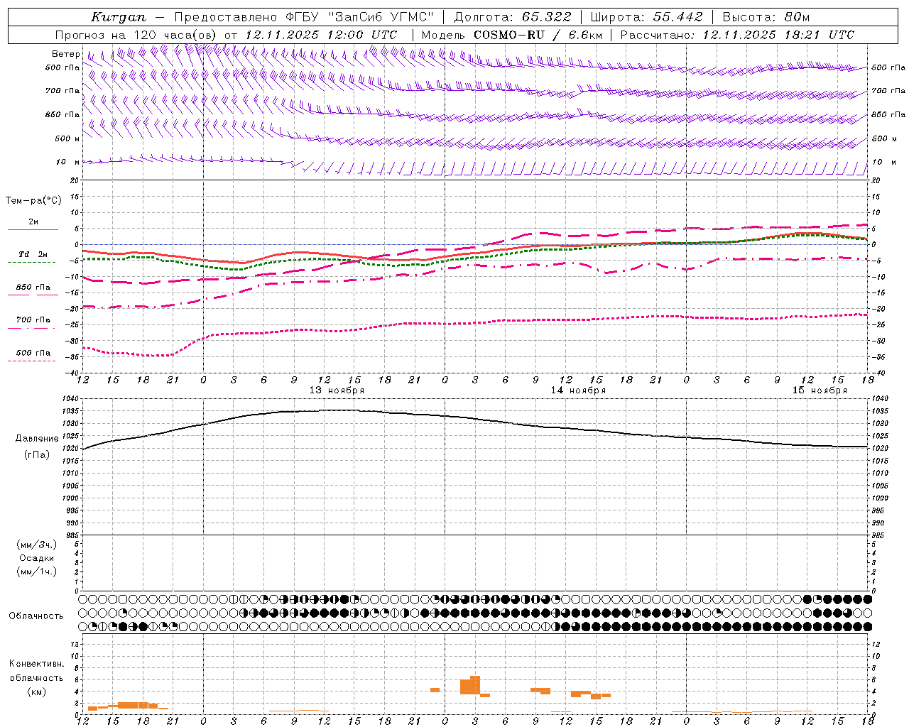Click the station name "Kurgan" in title

coord(119,17)
